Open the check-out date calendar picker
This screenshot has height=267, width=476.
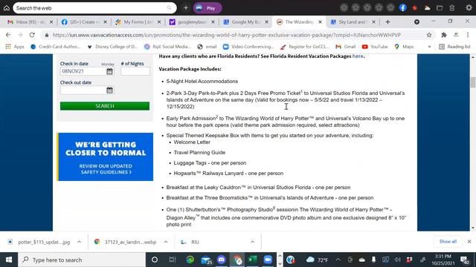click(x=109, y=90)
